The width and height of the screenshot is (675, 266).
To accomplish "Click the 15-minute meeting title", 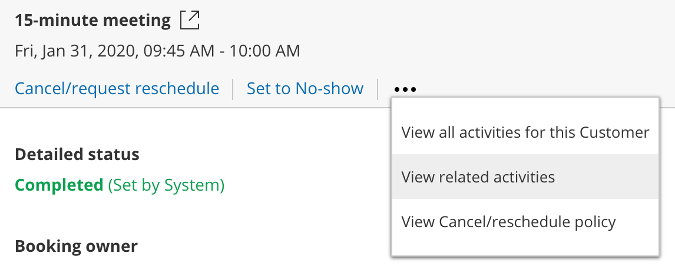I will click(x=92, y=21).
